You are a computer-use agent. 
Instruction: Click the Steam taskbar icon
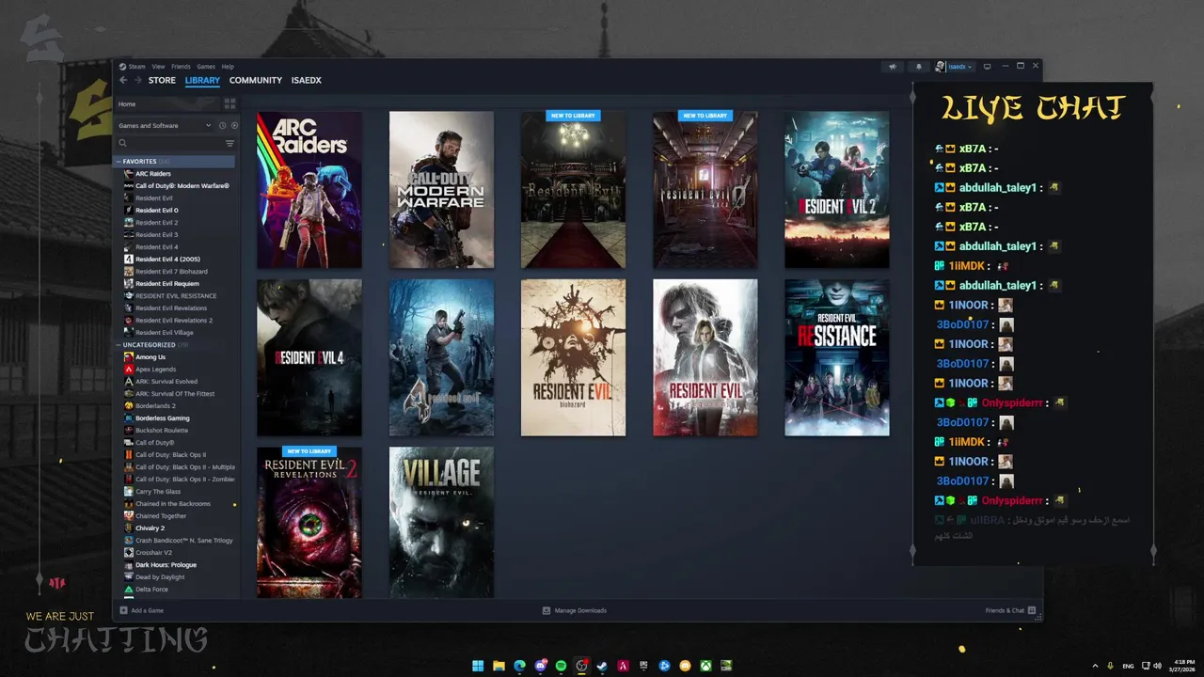pyautogui.click(x=602, y=666)
